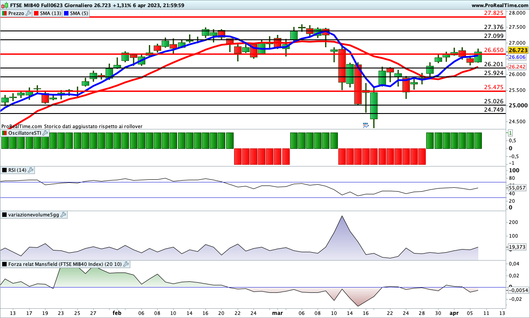Click the RSI value tag 55,057
This screenshot has width=530, height=318.
pos(517,188)
